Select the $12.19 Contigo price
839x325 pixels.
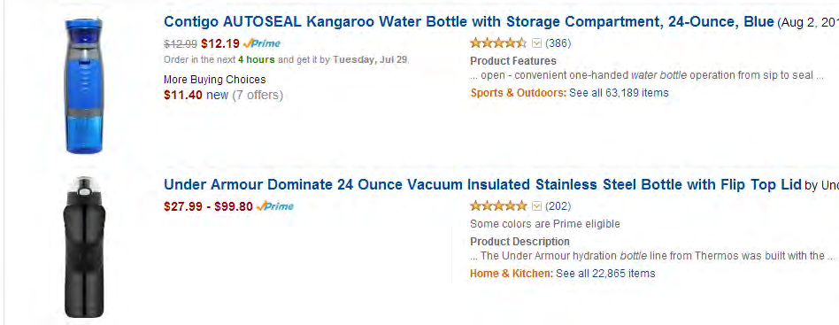pyautogui.click(x=219, y=44)
